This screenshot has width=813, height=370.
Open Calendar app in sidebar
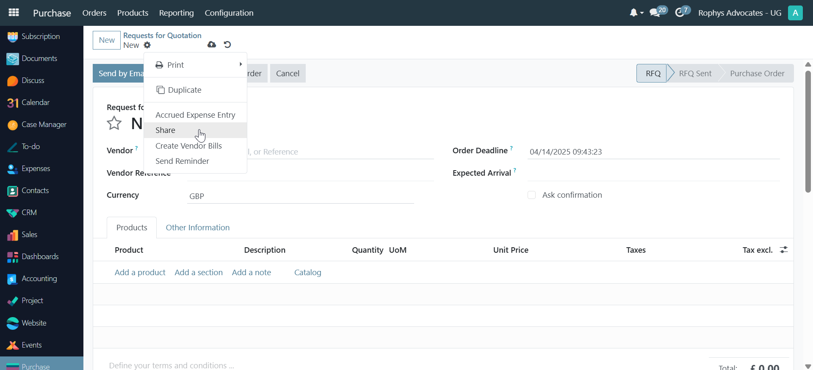pos(41,102)
